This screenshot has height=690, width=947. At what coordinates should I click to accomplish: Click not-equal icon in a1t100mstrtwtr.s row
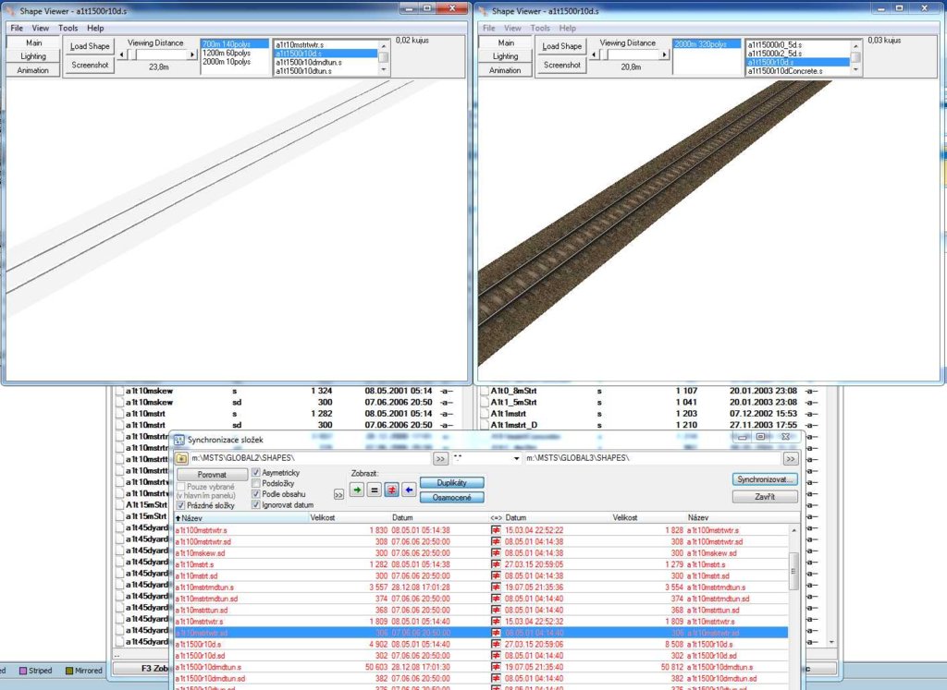[496, 530]
